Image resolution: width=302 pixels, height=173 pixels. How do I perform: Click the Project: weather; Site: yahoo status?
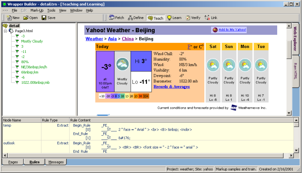(x=190, y=169)
